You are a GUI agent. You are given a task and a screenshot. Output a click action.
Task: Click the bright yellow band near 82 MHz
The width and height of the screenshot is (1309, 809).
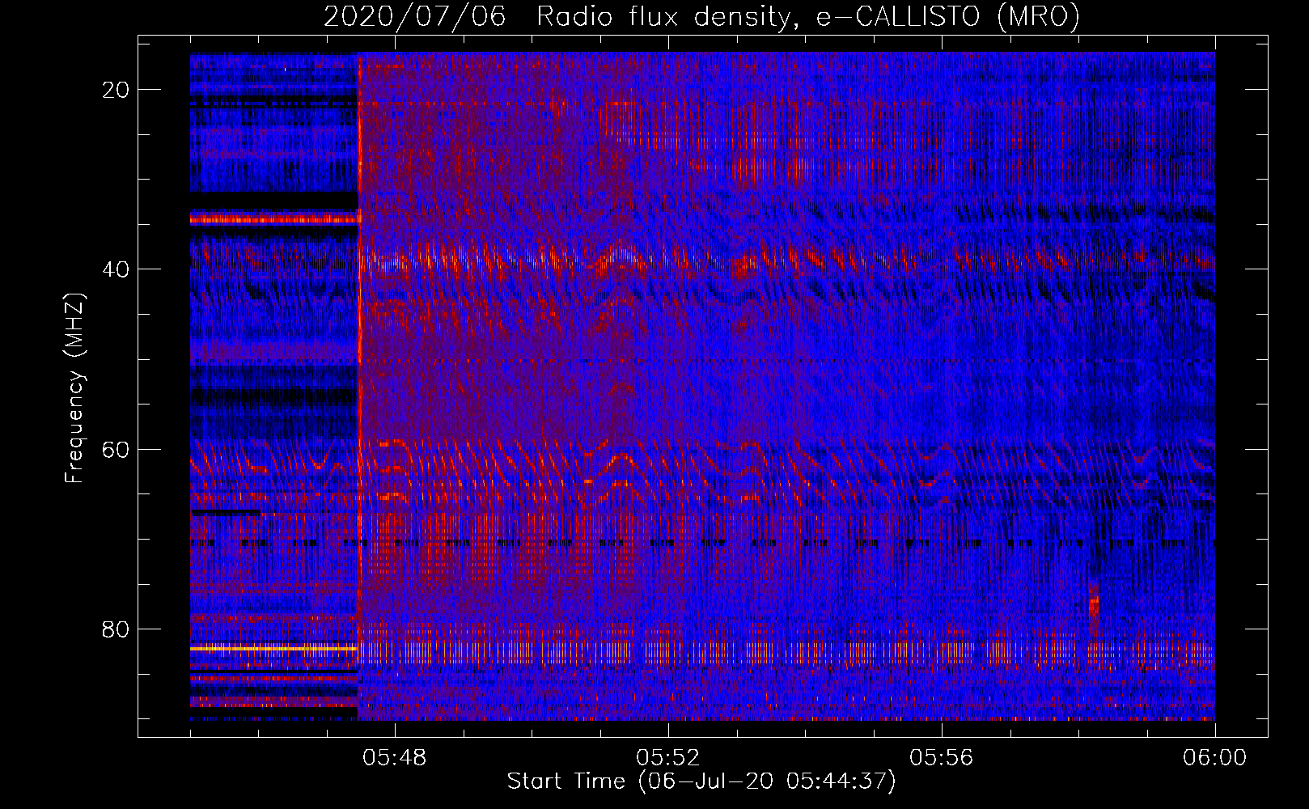pyautogui.click(x=273, y=648)
